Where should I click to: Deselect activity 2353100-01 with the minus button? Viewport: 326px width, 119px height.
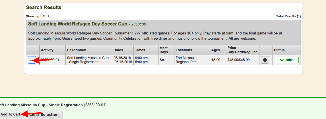[x=32, y=60]
